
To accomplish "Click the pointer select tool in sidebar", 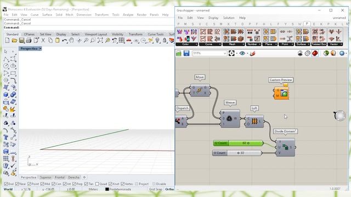I will pyautogui.click(x=6, y=51).
